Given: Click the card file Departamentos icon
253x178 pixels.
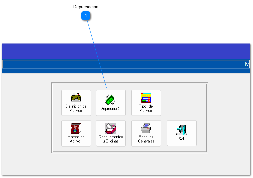Looking at the screenshot, I should tap(111, 129).
